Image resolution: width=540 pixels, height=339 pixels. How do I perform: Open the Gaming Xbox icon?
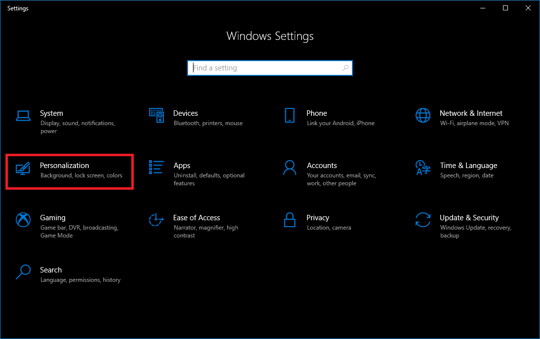point(23,220)
